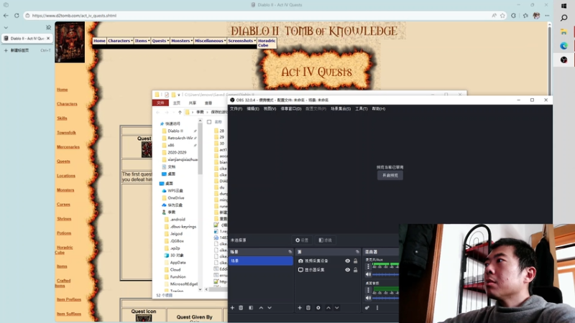
Task: Click the 开启预览 button in OBS
Action: pyautogui.click(x=390, y=175)
